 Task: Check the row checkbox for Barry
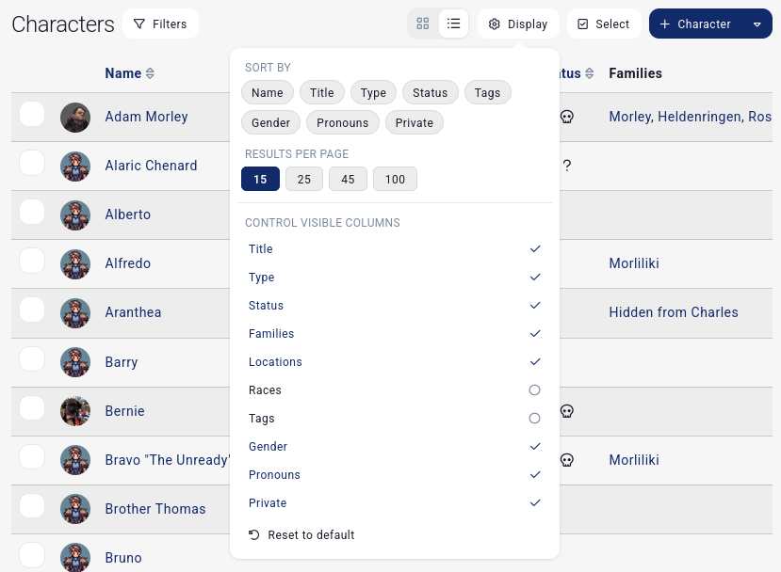coord(32,358)
